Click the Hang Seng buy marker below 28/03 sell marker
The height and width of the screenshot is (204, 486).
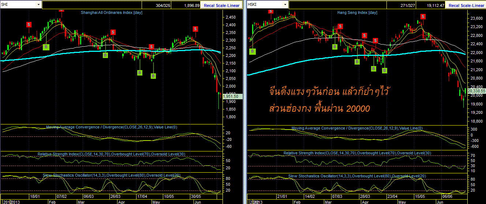point(357,62)
